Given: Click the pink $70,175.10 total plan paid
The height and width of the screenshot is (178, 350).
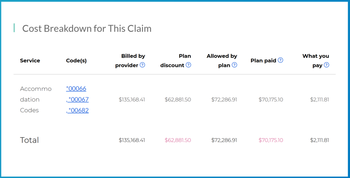Looking at the screenshot, I should 271,140.
